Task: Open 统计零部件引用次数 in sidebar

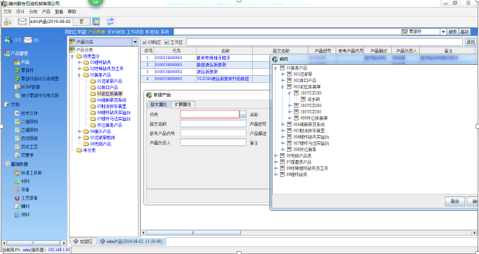Action: (40, 95)
